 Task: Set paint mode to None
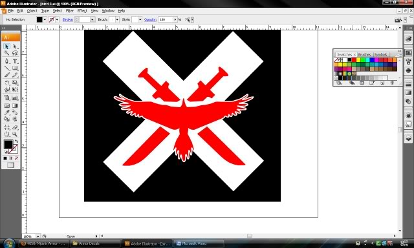click(x=17, y=158)
